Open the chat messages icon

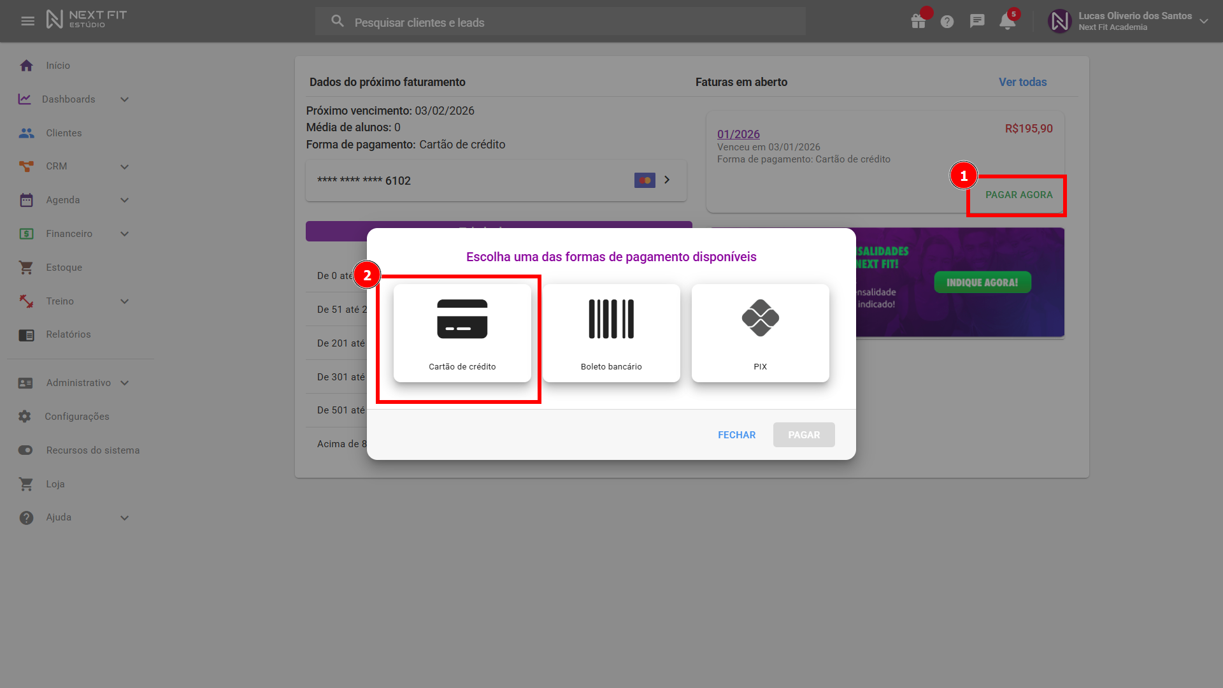977,21
